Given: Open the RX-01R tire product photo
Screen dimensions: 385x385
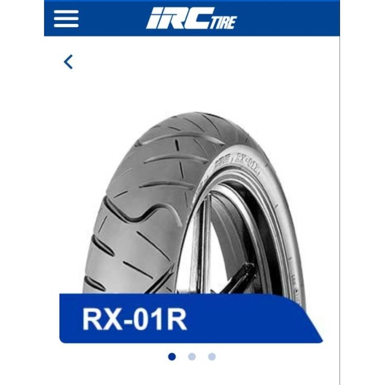Looking at the screenshot, I should pos(194,203).
